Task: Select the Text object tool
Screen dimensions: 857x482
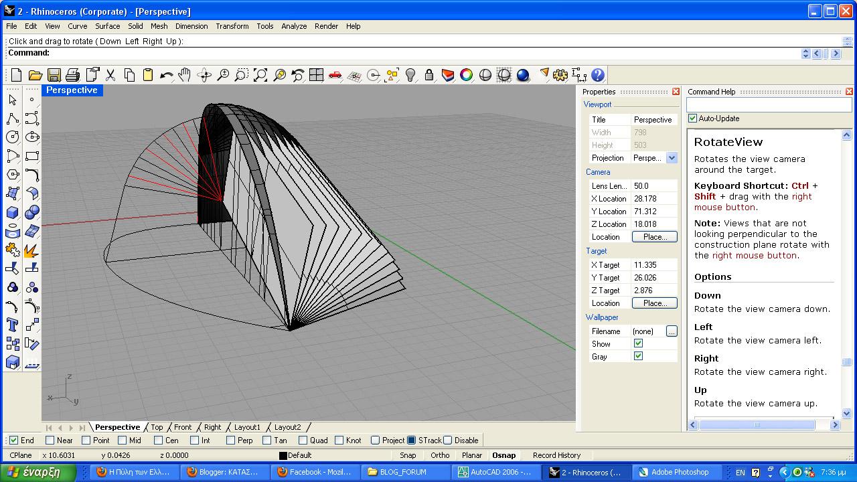Action: coord(13,325)
